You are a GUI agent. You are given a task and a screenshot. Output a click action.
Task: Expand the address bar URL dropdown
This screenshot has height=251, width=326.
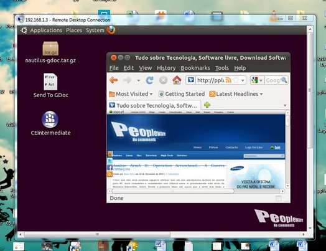point(243,80)
